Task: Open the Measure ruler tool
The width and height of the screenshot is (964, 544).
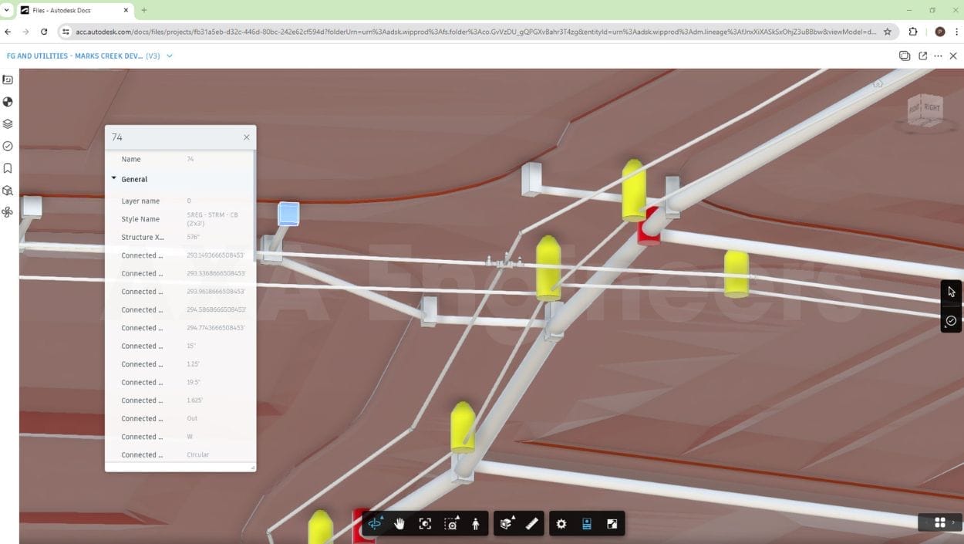Action: pyautogui.click(x=531, y=524)
